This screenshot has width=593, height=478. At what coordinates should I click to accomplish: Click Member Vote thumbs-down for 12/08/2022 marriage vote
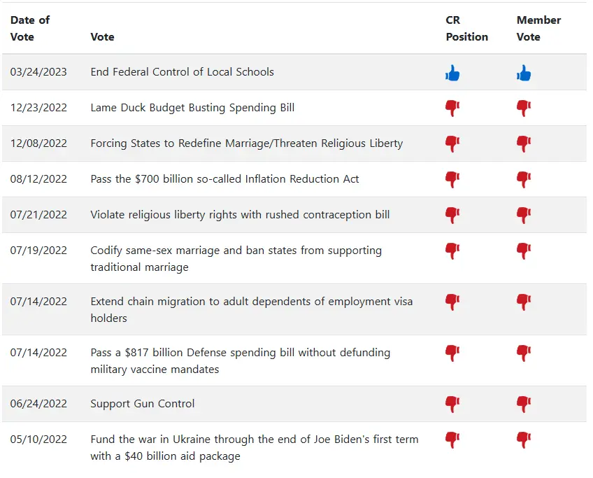pyautogui.click(x=523, y=143)
